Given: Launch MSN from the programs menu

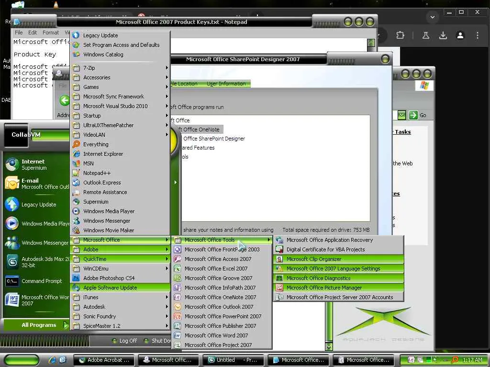Looking at the screenshot, I should point(120,163).
